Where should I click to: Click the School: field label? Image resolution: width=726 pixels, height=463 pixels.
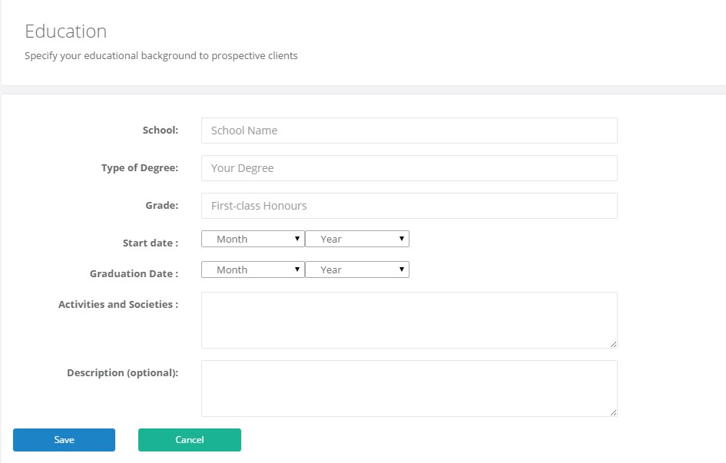(x=161, y=131)
